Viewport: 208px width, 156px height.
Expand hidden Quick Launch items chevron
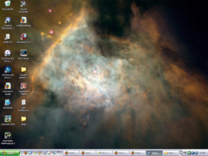pyautogui.click(x=59, y=152)
